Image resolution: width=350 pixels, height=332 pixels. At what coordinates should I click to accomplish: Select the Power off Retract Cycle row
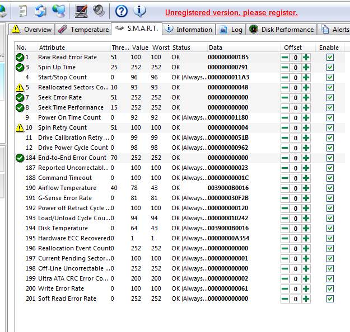180,208
